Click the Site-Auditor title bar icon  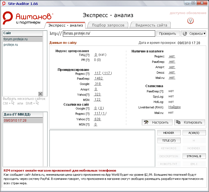tap(3, 3)
